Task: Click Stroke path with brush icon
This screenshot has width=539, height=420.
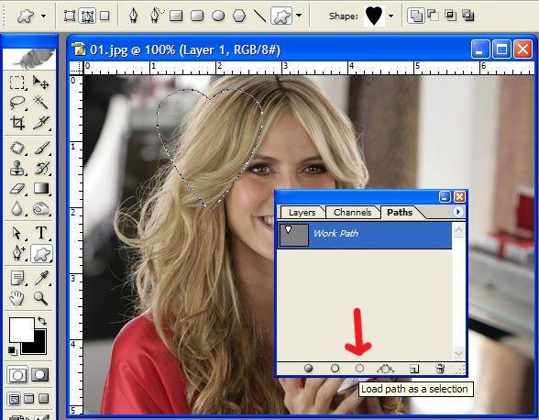Action: 335,369
